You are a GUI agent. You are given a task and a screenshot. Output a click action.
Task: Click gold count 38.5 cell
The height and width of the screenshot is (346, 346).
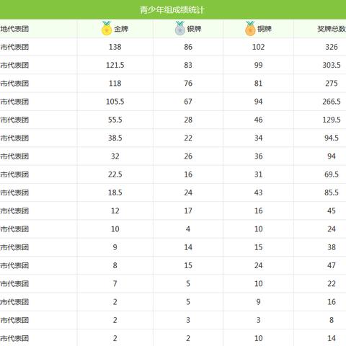point(115,138)
